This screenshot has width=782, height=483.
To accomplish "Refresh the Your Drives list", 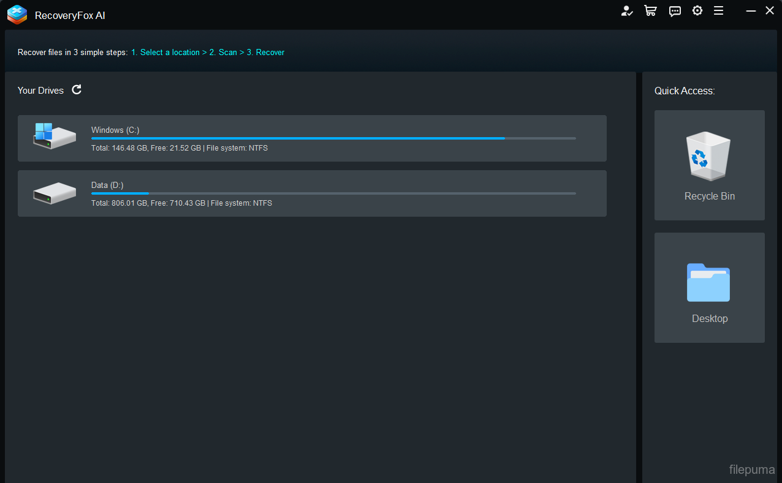I will coord(77,90).
